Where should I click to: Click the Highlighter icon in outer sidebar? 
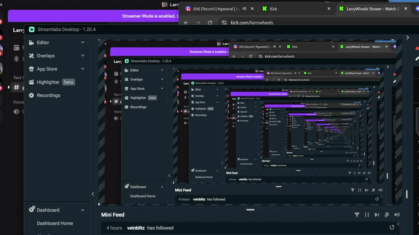31,82
